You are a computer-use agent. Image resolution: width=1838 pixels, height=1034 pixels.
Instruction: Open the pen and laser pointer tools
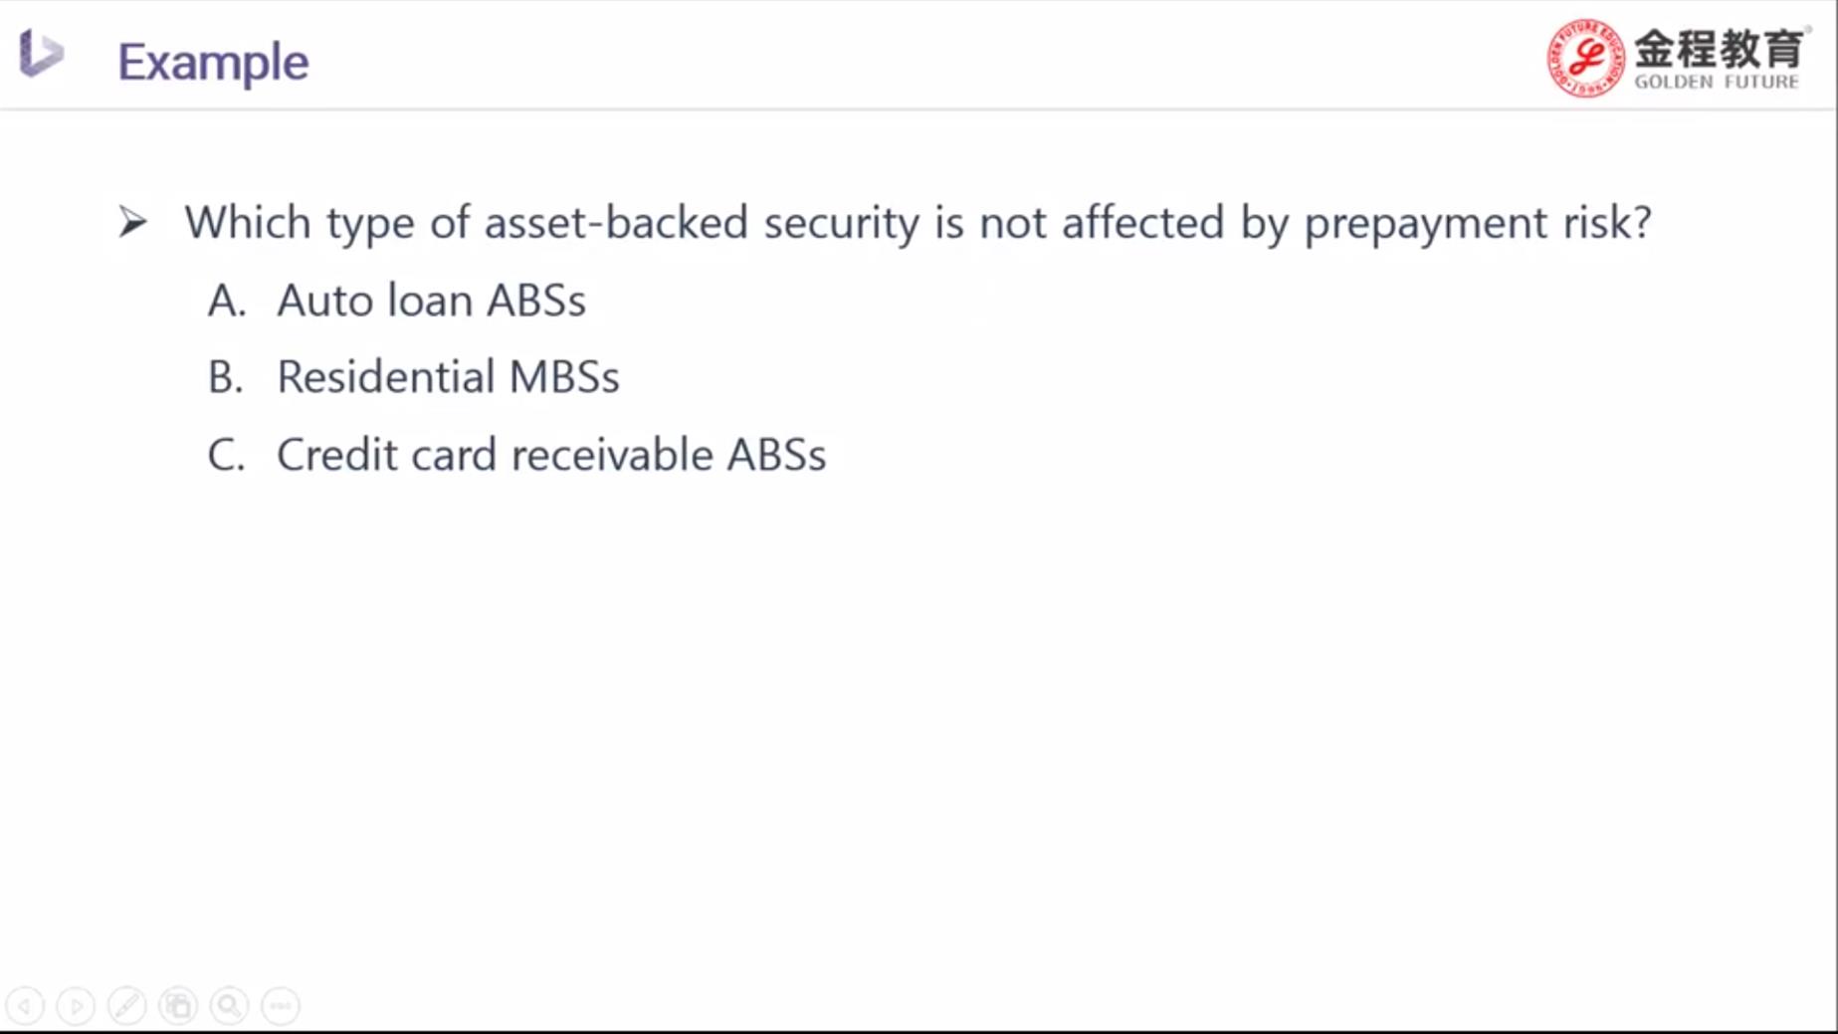[x=127, y=1006]
